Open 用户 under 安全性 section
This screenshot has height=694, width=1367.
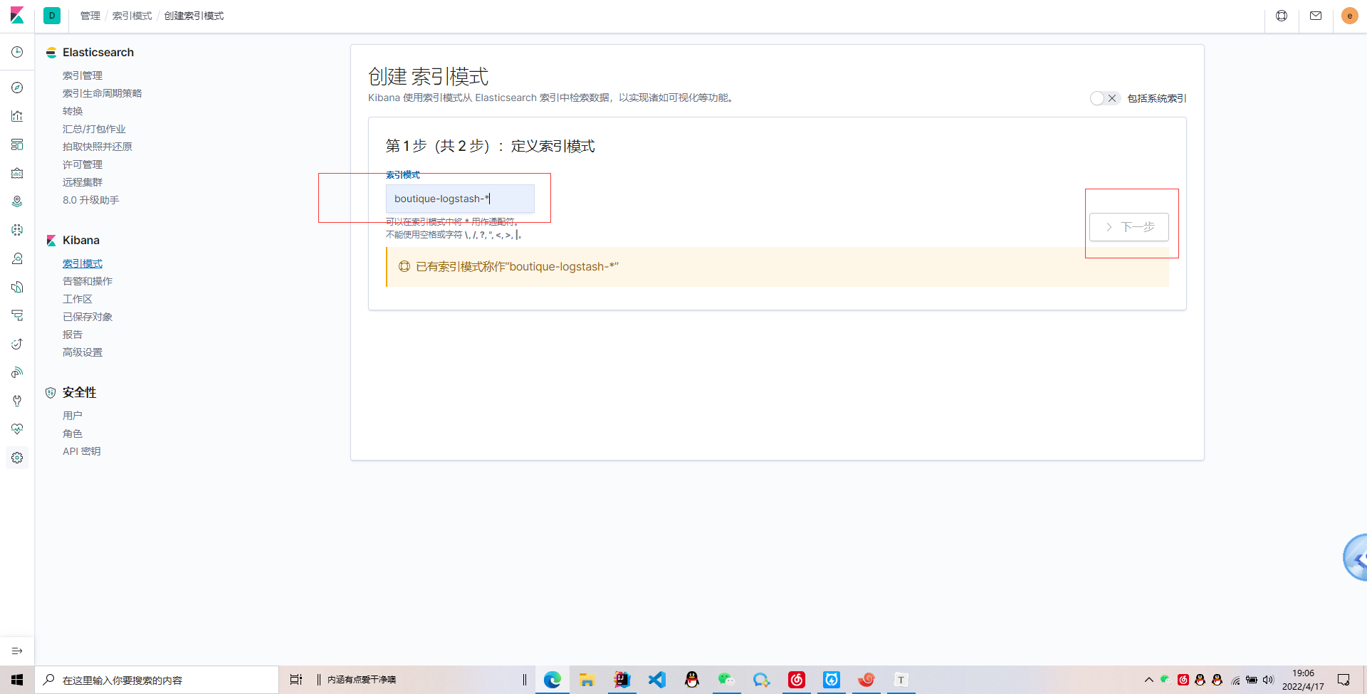pos(73,416)
